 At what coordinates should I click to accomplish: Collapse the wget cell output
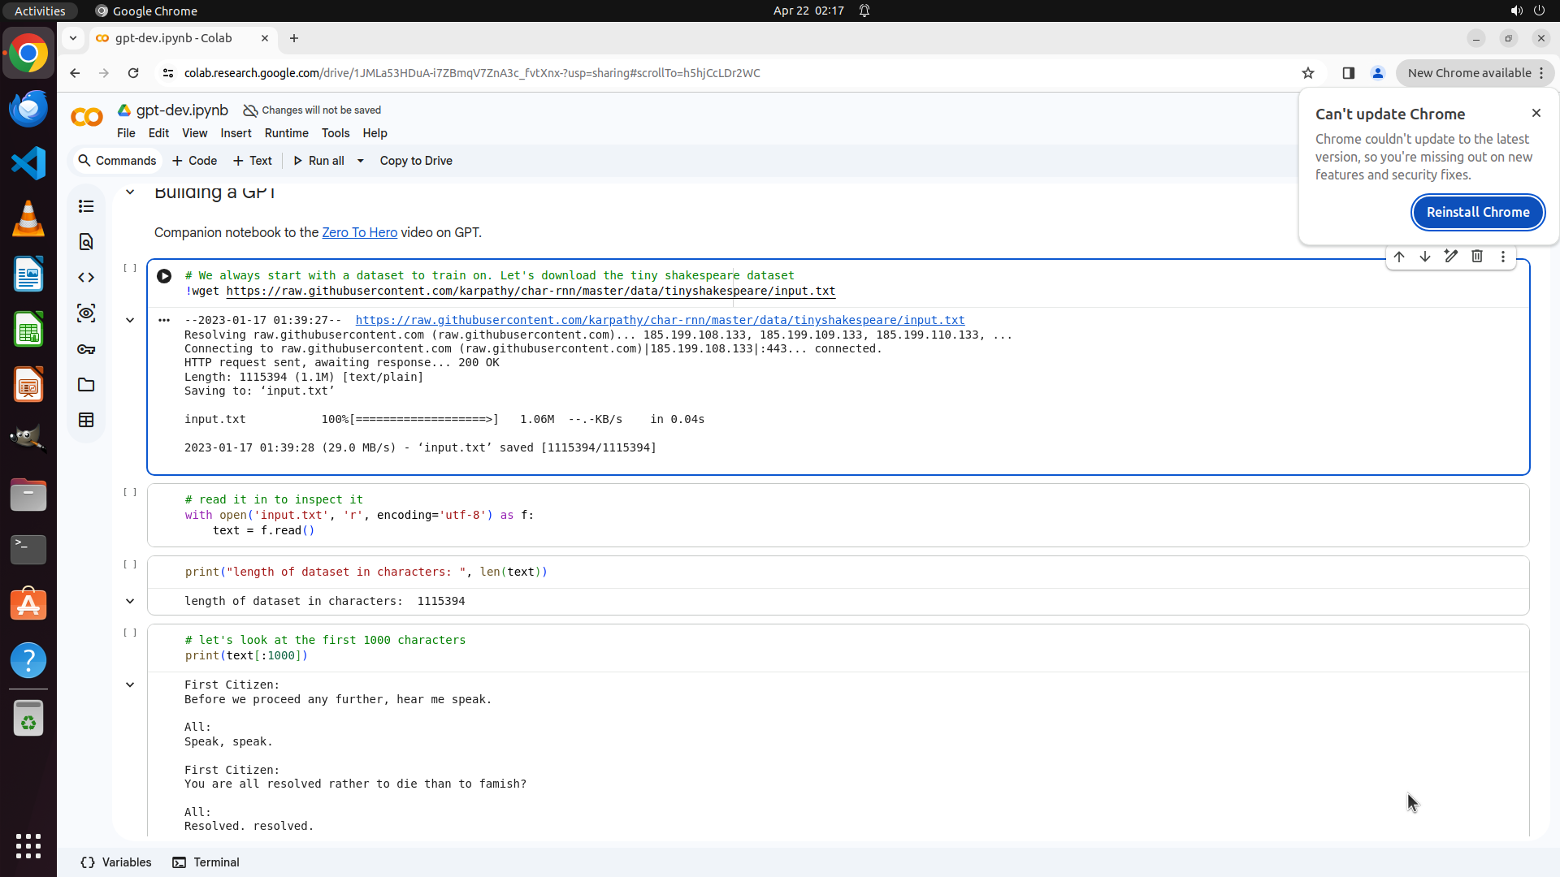click(130, 320)
